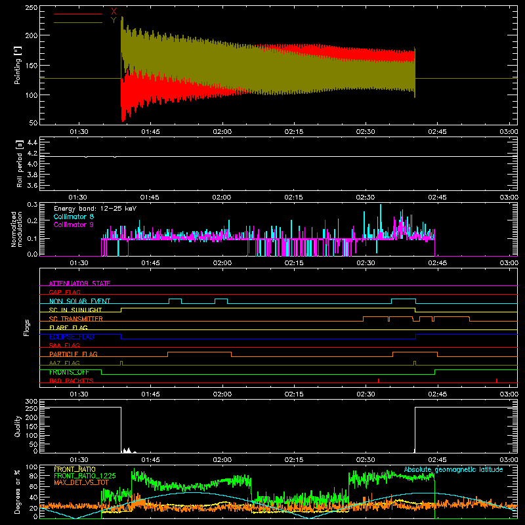Select the 'Energy band: 12-25 keV' annotation

pos(95,209)
